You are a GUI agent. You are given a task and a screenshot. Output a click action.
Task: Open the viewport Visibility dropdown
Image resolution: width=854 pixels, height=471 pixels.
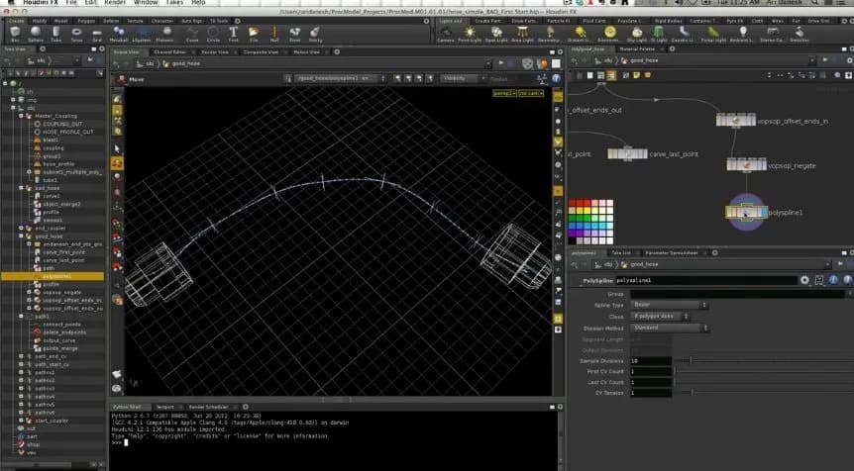coord(463,79)
